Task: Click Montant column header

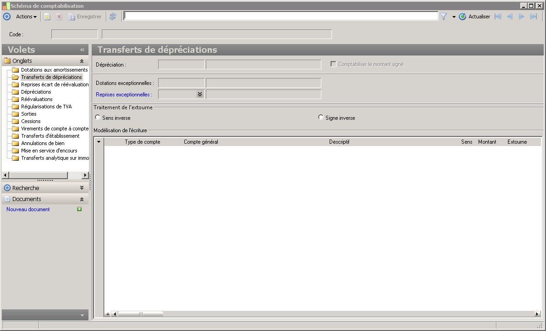Action: [x=487, y=142]
